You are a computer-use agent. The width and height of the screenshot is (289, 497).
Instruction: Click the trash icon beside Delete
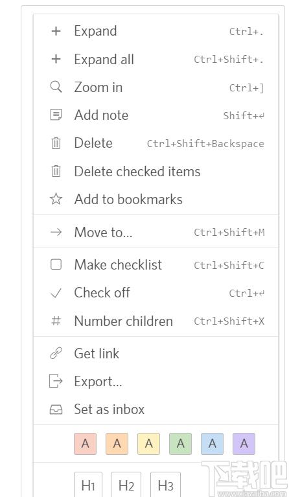pyautogui.click(x=56, y=143)
